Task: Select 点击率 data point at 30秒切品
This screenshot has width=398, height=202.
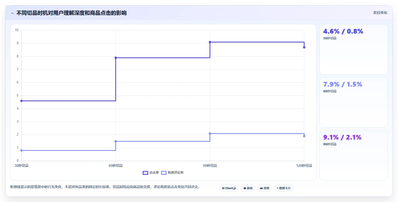Action: click(21, 101)
